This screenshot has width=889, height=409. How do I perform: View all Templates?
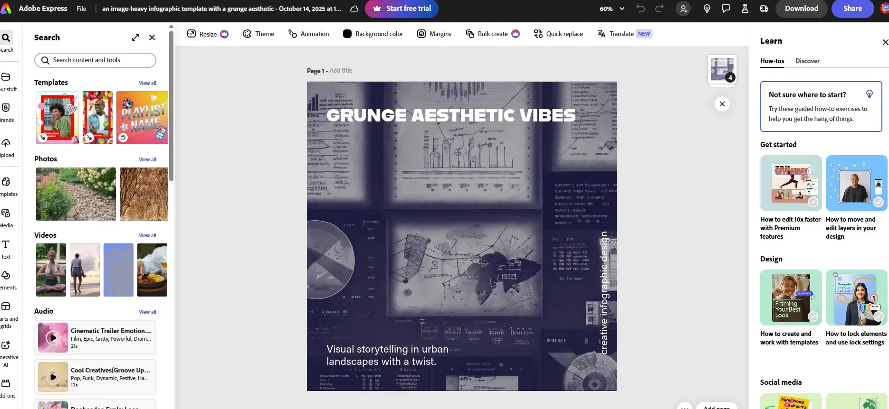[147, 83]
